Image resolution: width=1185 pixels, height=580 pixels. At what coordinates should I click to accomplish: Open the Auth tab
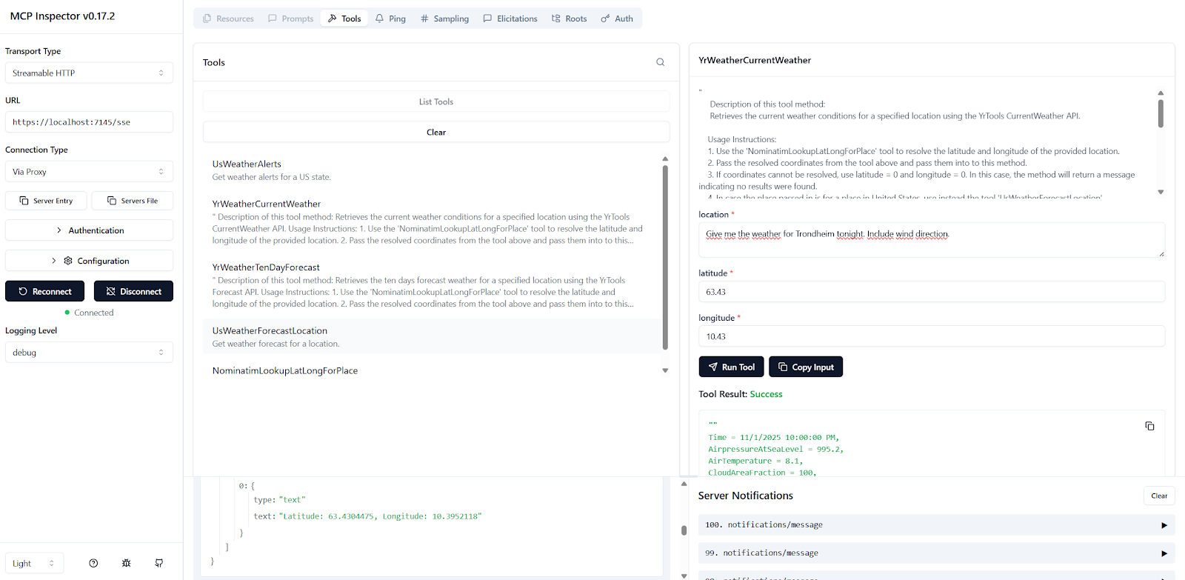617,19
